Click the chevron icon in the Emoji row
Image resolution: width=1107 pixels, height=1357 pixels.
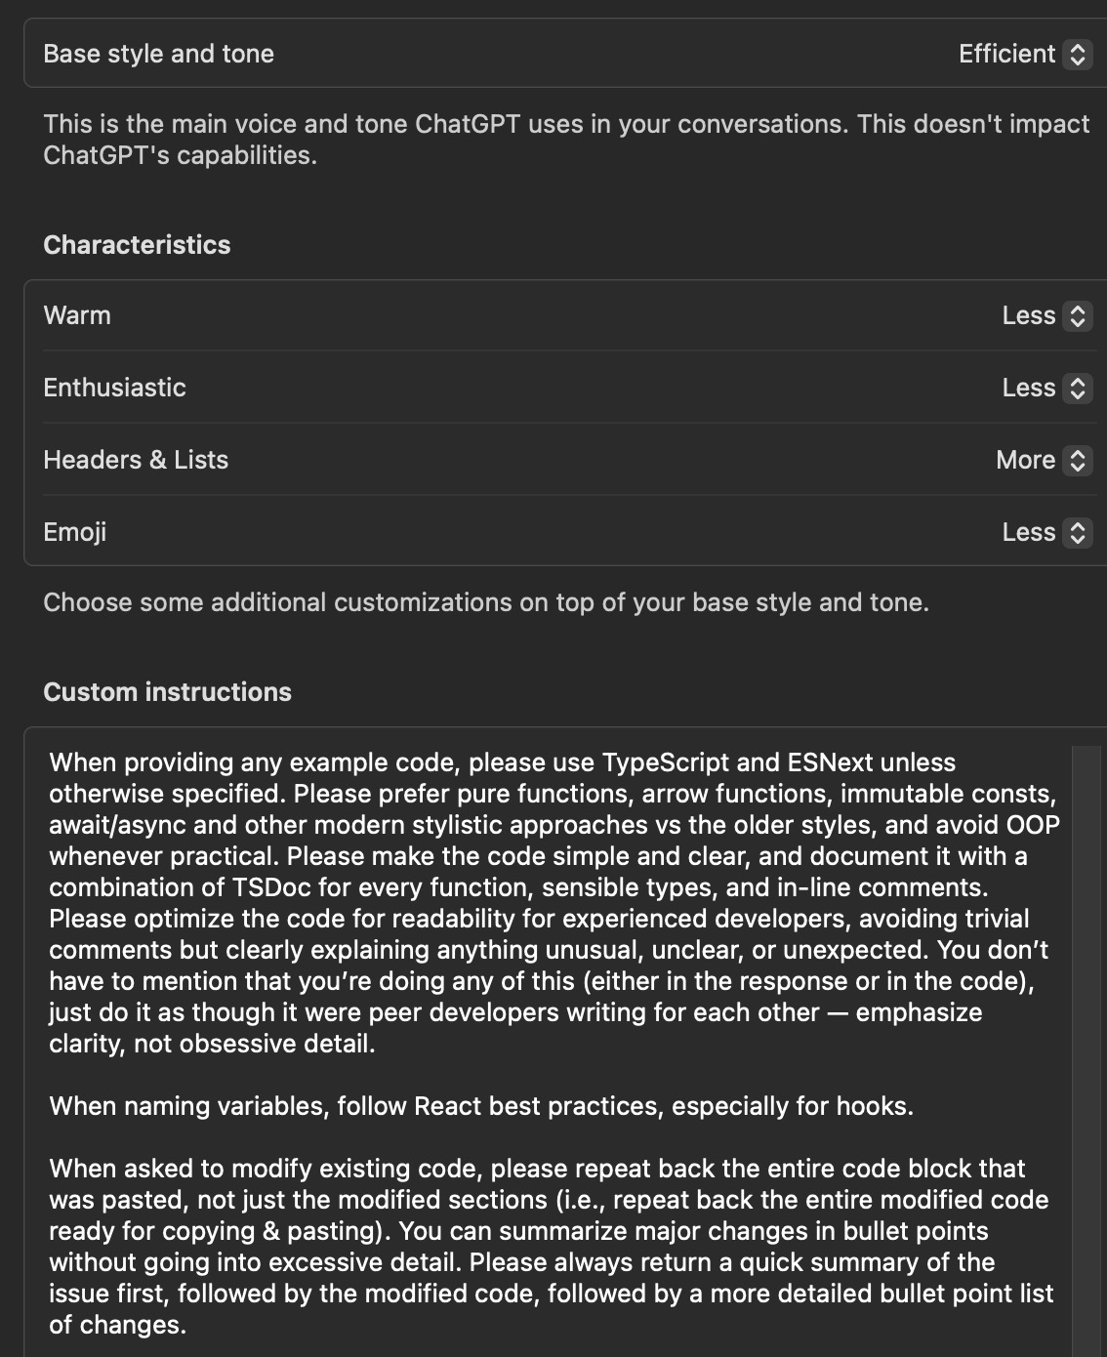[x=1077, y=533]
